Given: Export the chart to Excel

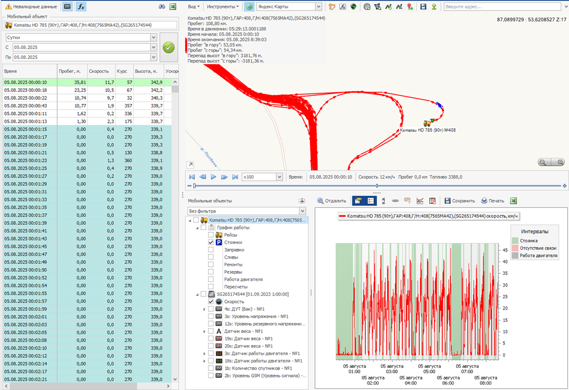Looking at the screenshot, I should [514, 201].
